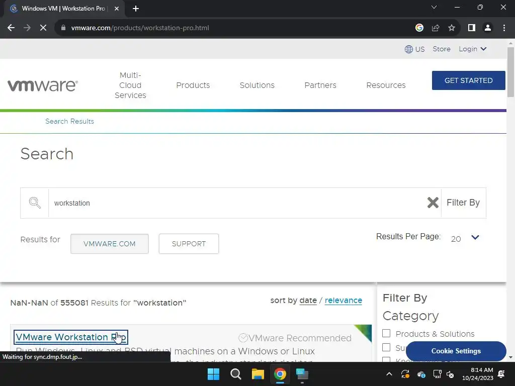Viewport: 515px width, 386px height.
Task: Sort results by relevance
Action: 343,301
